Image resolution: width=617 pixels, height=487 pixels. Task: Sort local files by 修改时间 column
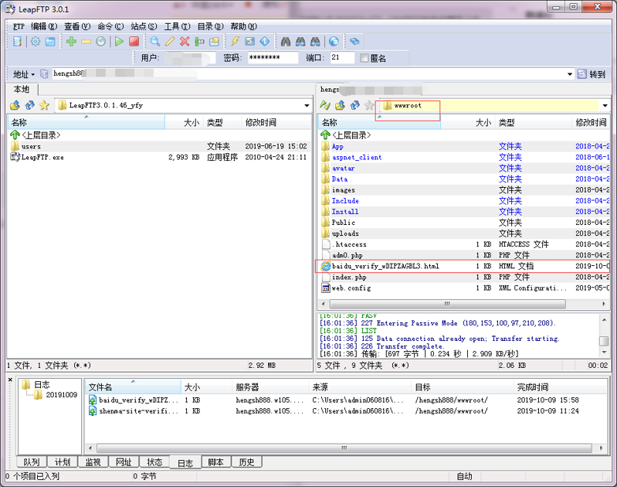click(x=276, y=123)
